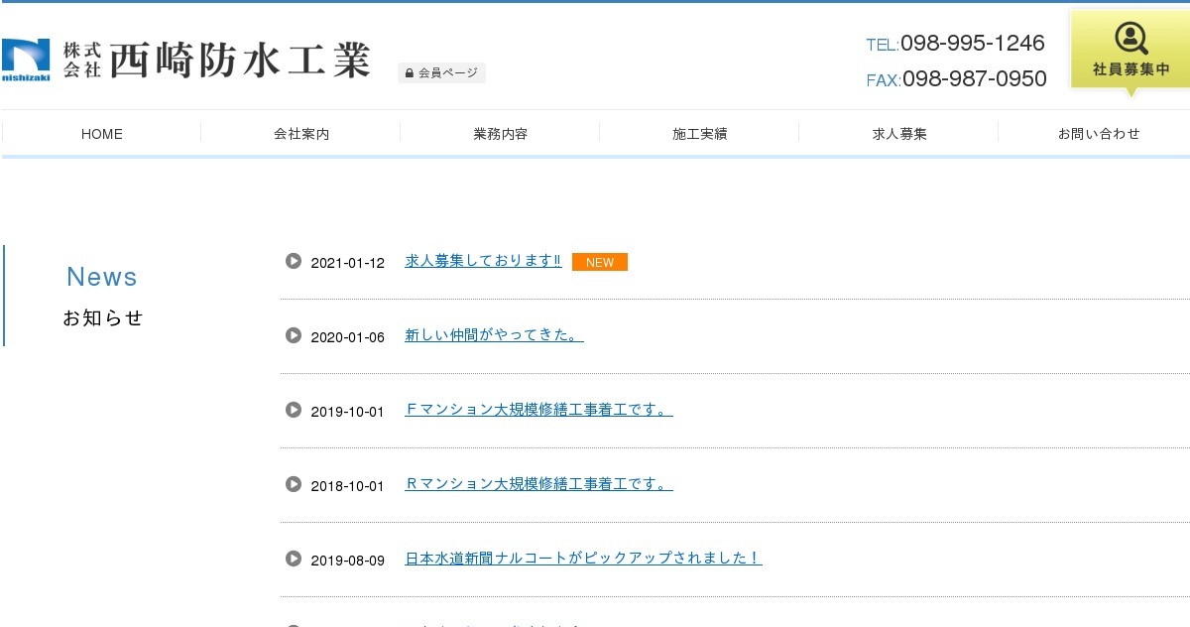1190x627 pixels.
Task: Click the magnifier person icon in recruiting banner
Action: click(x=1130, y=39)
